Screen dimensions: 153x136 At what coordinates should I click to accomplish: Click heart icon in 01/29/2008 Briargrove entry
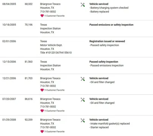pos(42,131)
